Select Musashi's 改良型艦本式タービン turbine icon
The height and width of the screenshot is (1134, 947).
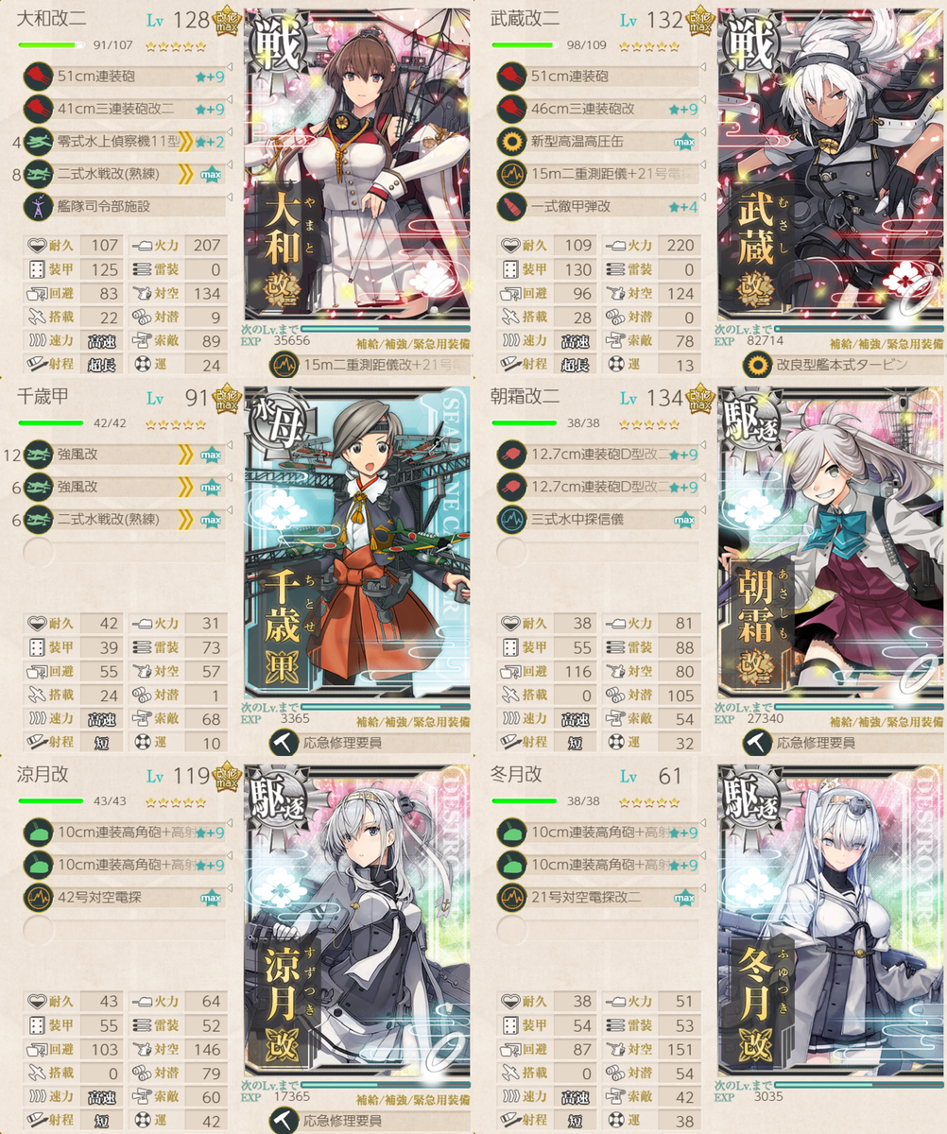(756, 364)
